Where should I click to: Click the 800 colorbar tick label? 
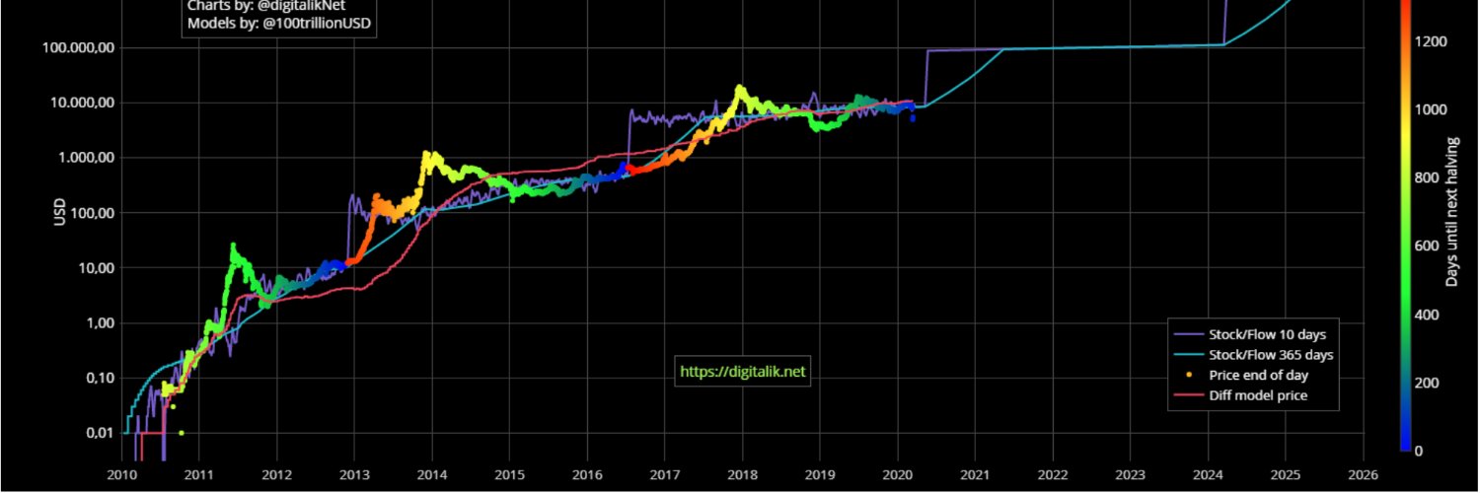pos(1429,178)
